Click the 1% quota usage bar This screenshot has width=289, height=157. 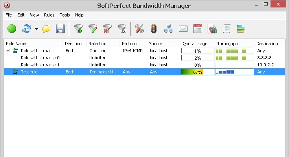click(198, 51)
